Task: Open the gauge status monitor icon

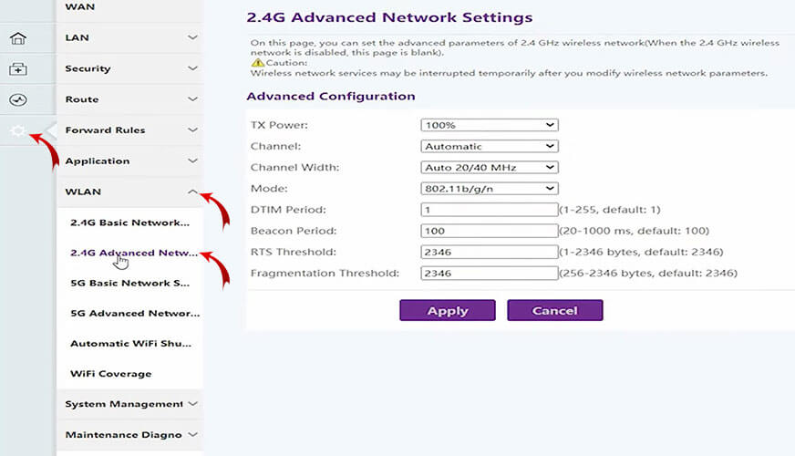Action: pos(17,99)
